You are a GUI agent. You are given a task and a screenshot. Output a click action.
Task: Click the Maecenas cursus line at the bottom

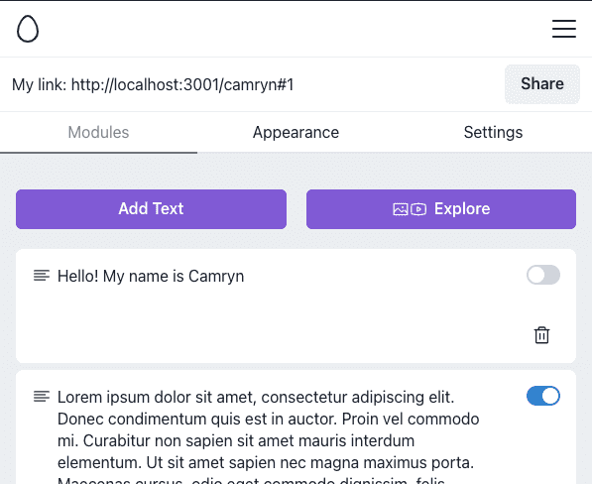[x=251, y=480]
